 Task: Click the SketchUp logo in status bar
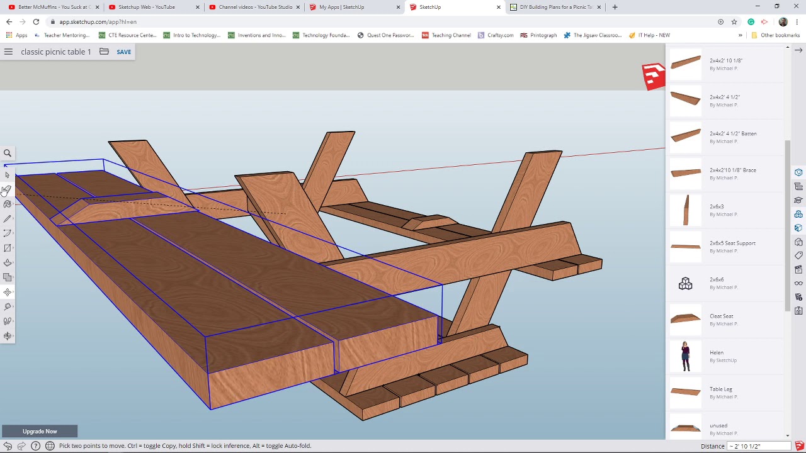coord(798,446)
